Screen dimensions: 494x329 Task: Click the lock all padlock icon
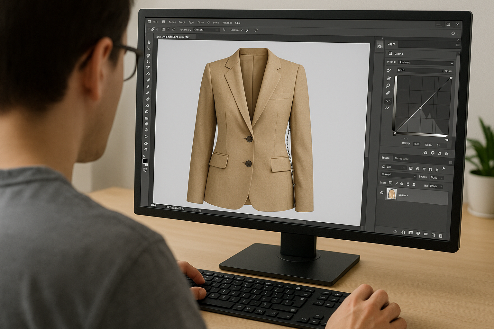(x=414, y=184)
